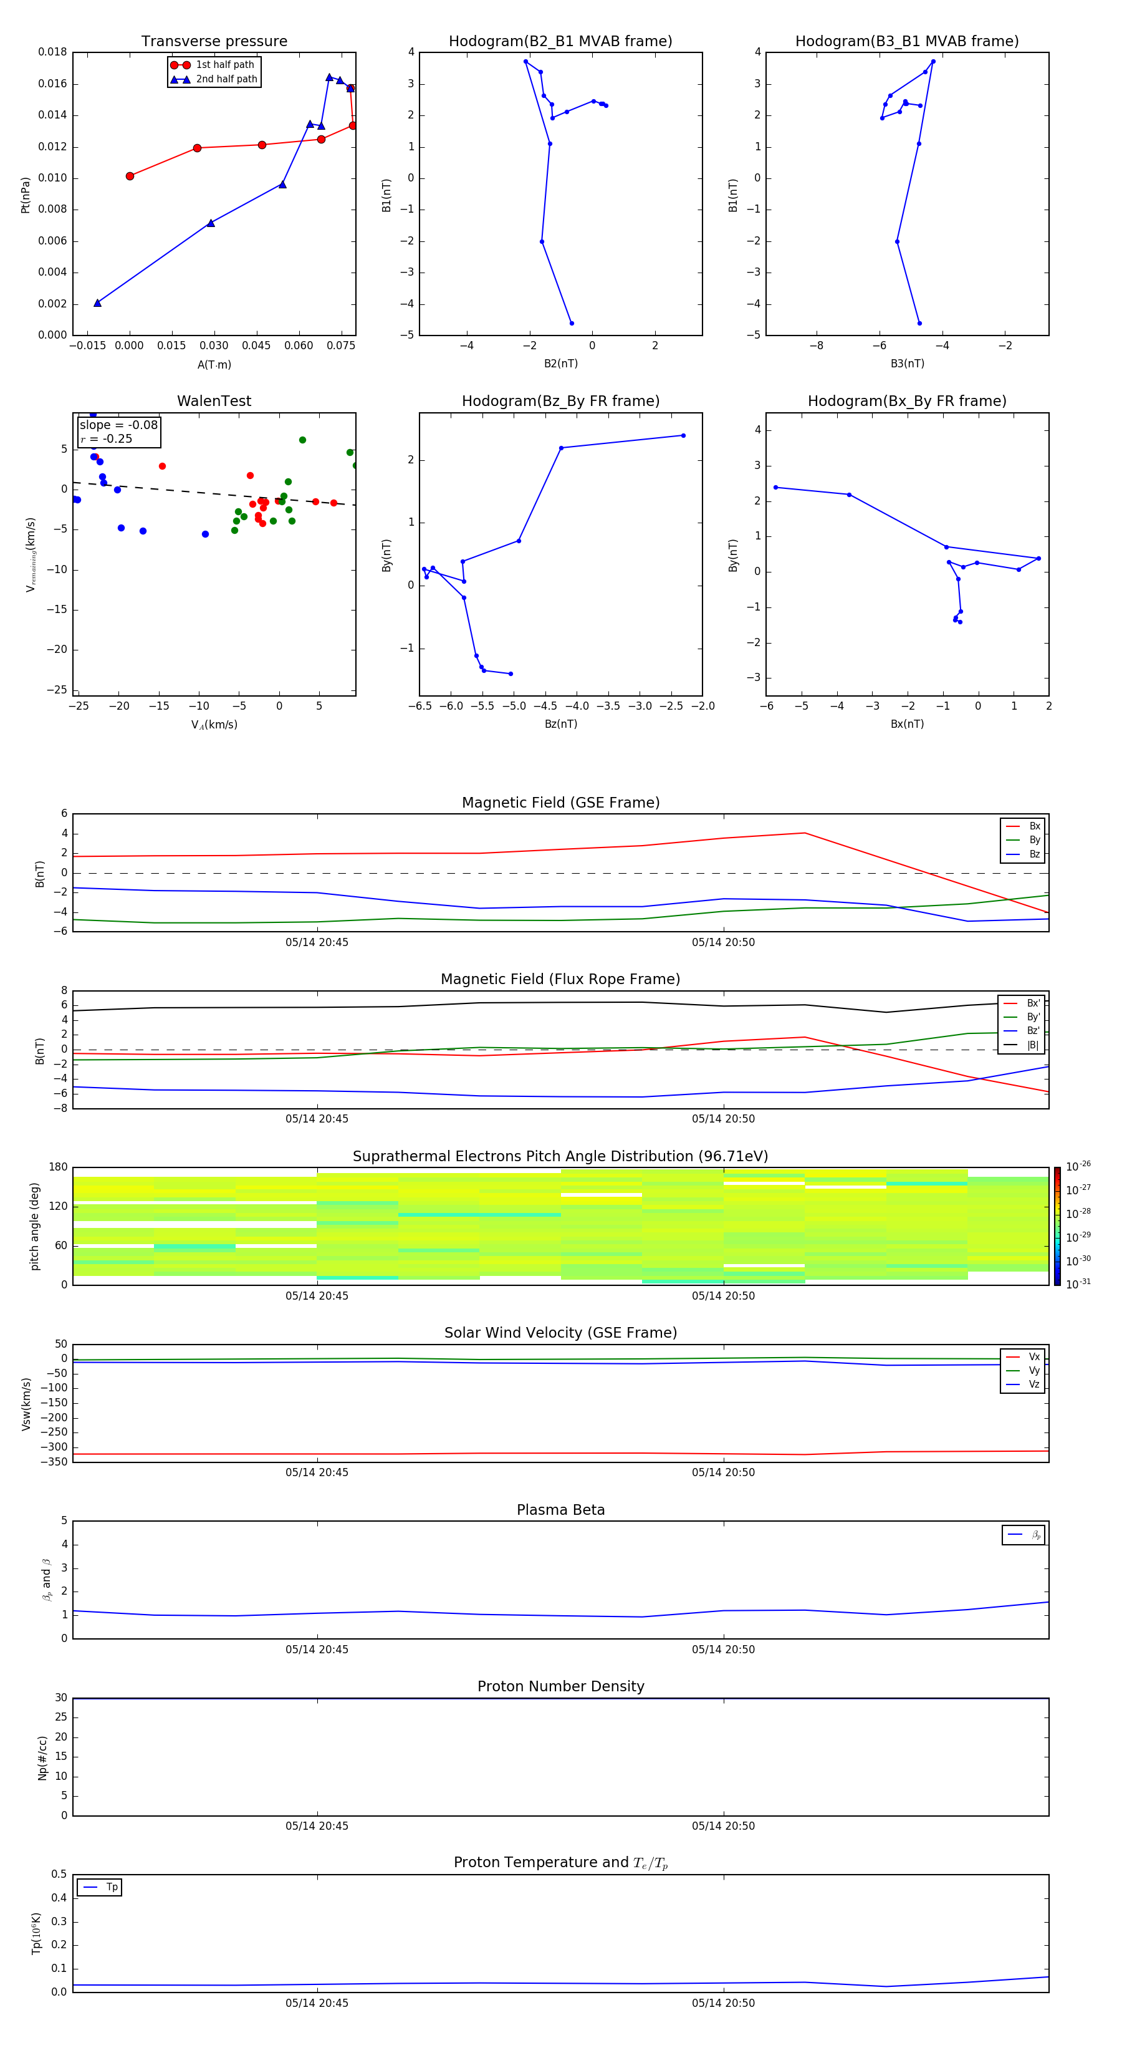Select the "Bx" entry in the GSE magnetic field legend
This screenshot has width=1122, height=2058.
click(x=1023, y=826)
